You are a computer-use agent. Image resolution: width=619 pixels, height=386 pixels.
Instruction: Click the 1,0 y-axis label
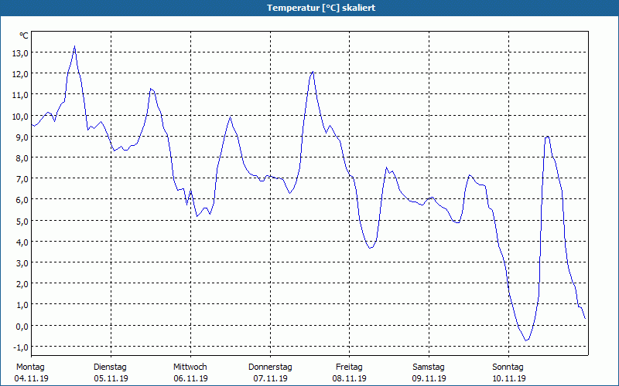point(22,305)
